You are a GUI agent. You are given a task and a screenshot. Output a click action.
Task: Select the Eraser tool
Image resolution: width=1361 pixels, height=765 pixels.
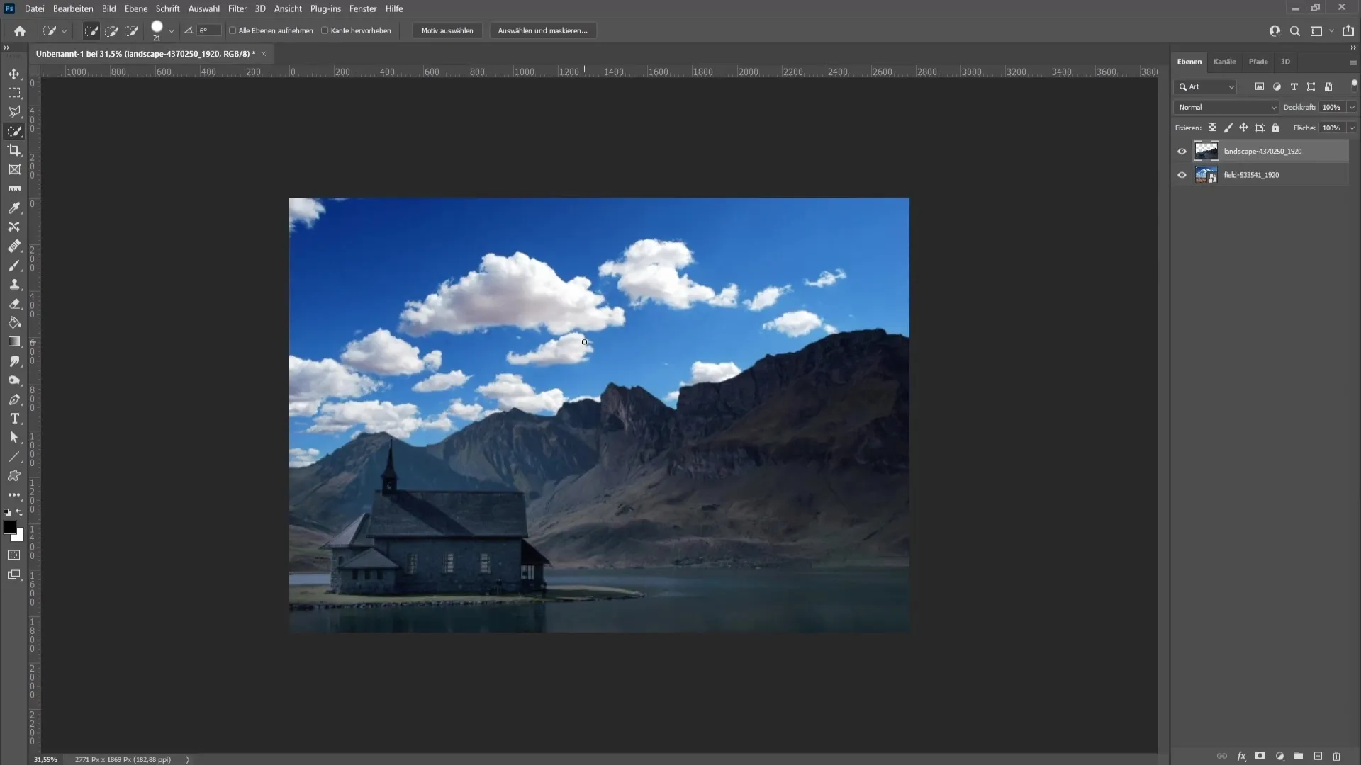click(14, 303)
